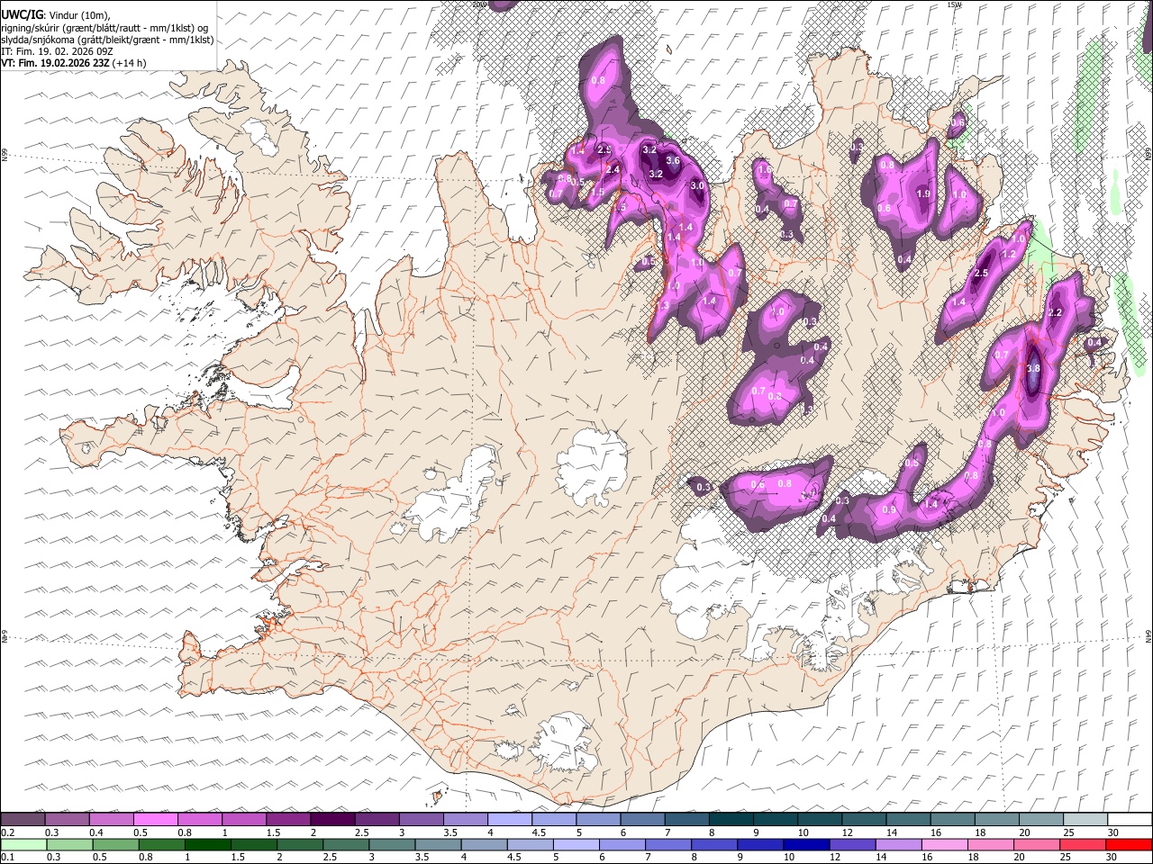Click the "15W" longitude label at the top
The width and height of the screenshot is (1153, 864).
954,4
